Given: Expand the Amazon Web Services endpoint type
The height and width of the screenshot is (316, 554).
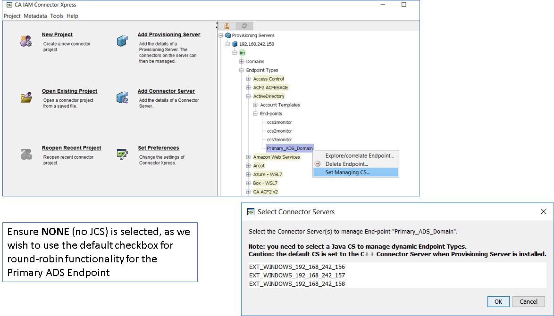Looking at the screenshot, I should tap(248, 157).
